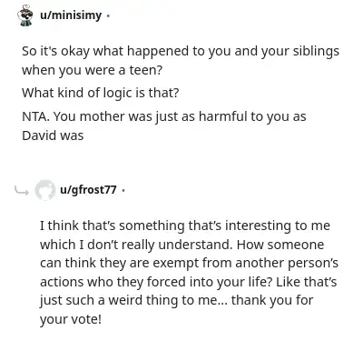
Task: Click the reply line starting 'I think that's something'
Action: [185, 226]
